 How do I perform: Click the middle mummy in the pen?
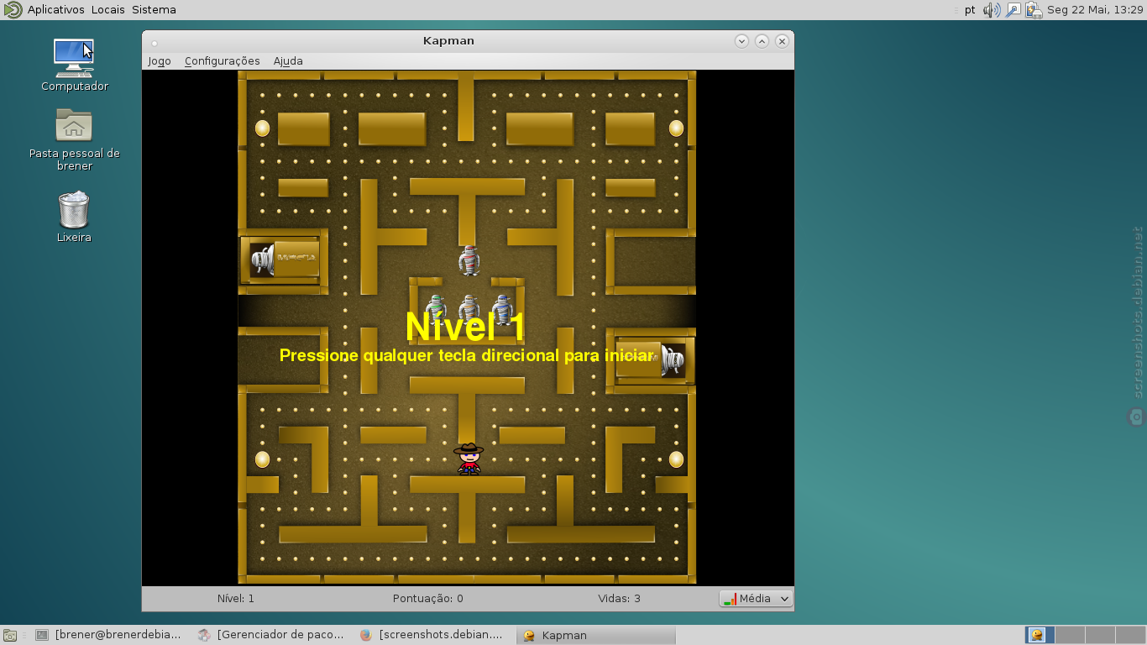(469, 309)
